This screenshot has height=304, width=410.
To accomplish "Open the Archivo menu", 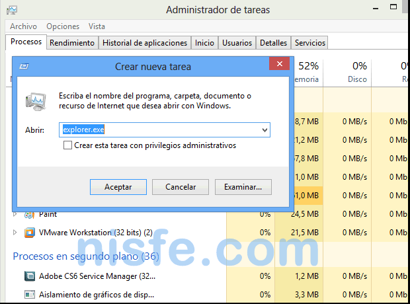I will click(x=23, y=26).
